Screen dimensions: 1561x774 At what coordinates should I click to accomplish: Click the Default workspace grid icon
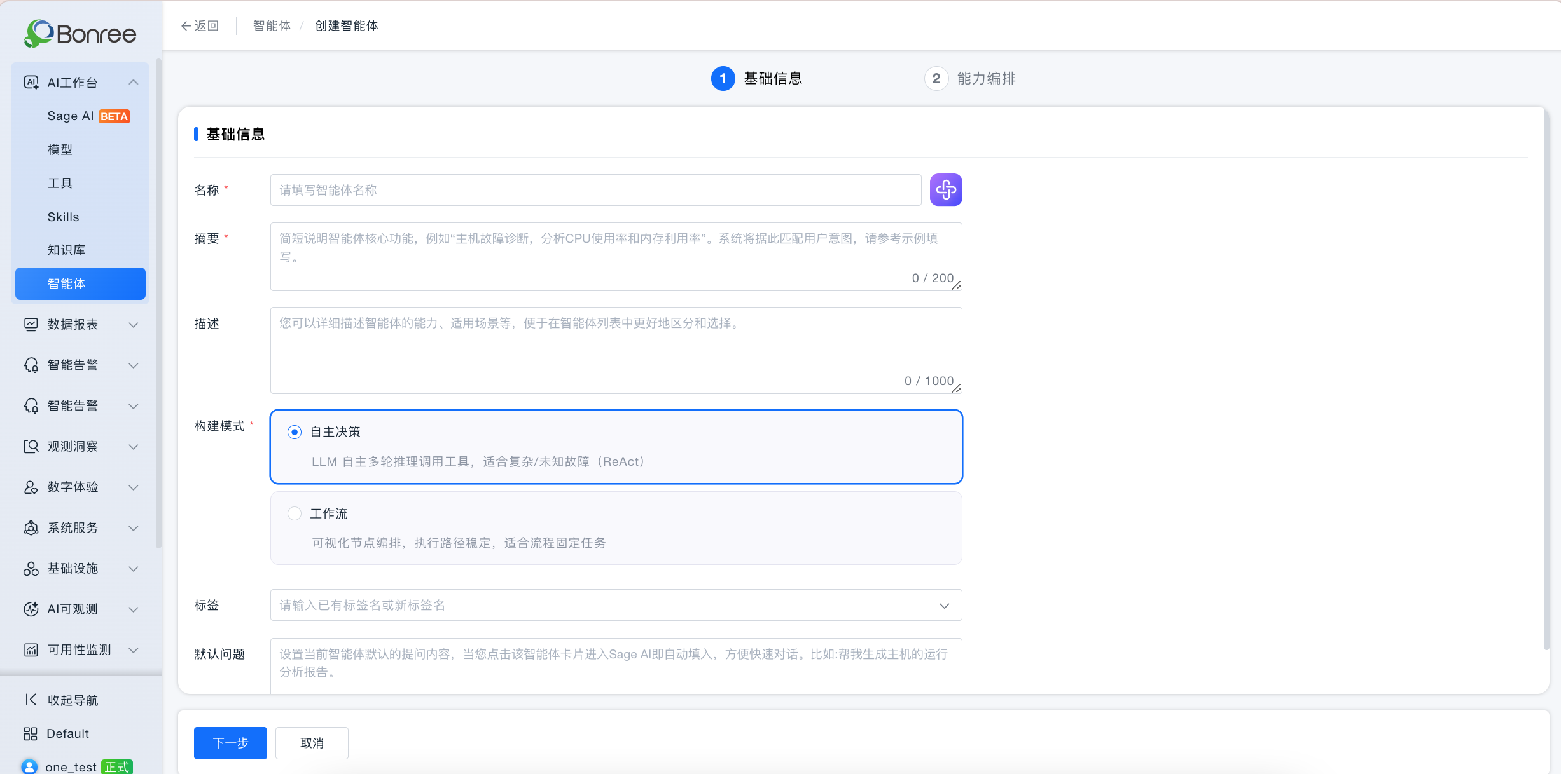coord(31,733)
